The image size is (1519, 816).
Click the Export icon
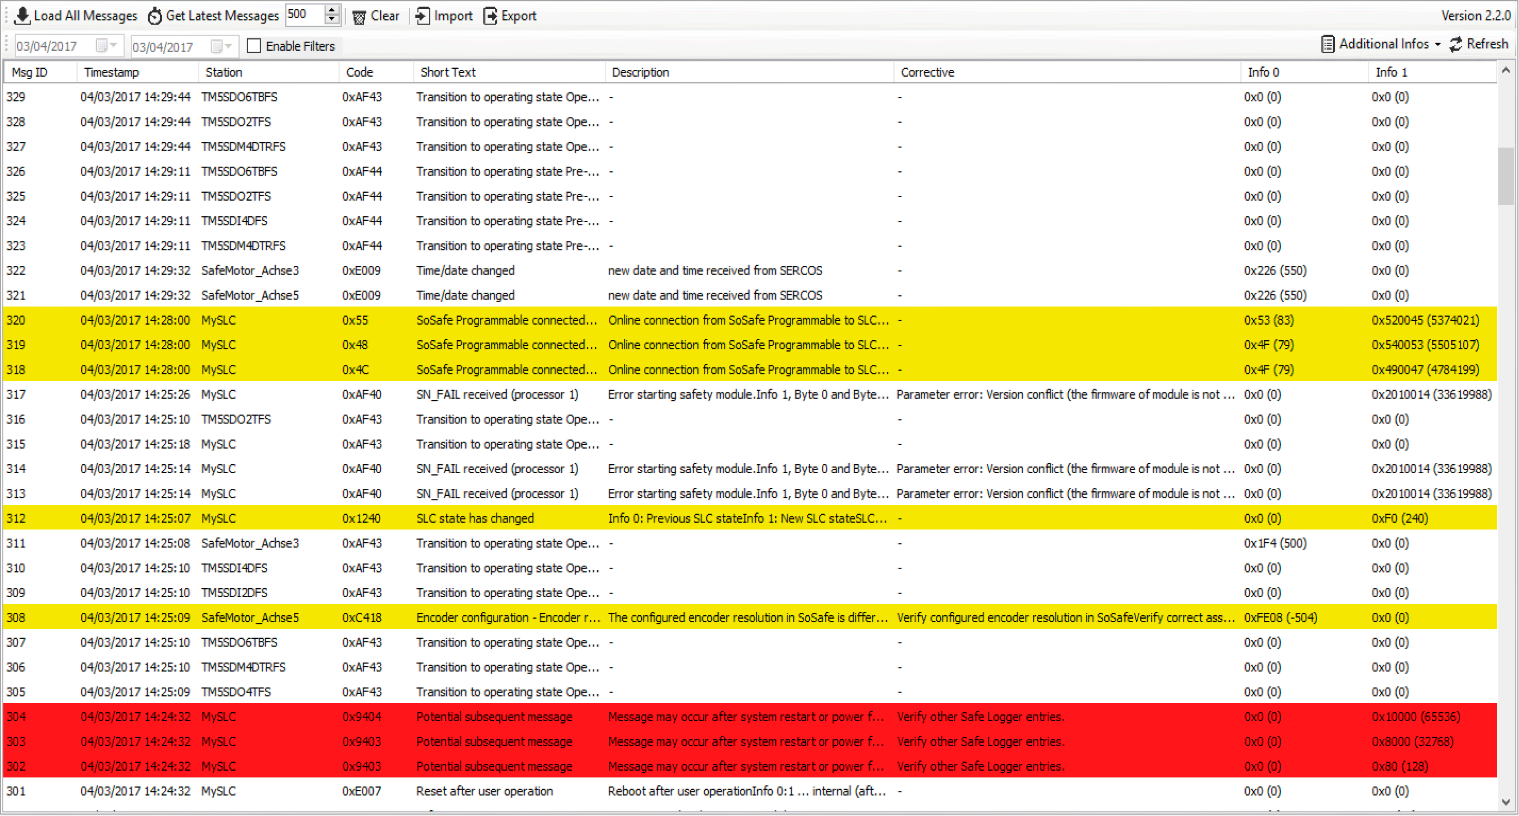coord(490,16)
